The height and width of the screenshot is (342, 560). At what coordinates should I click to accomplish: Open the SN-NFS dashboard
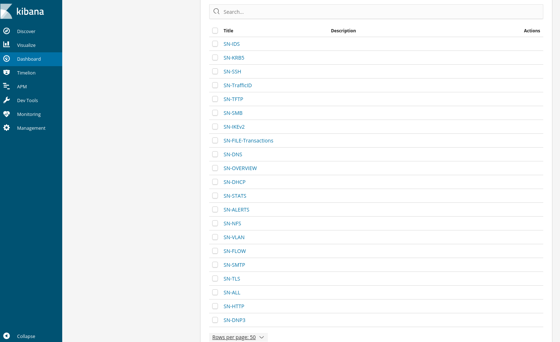(232, 224)
